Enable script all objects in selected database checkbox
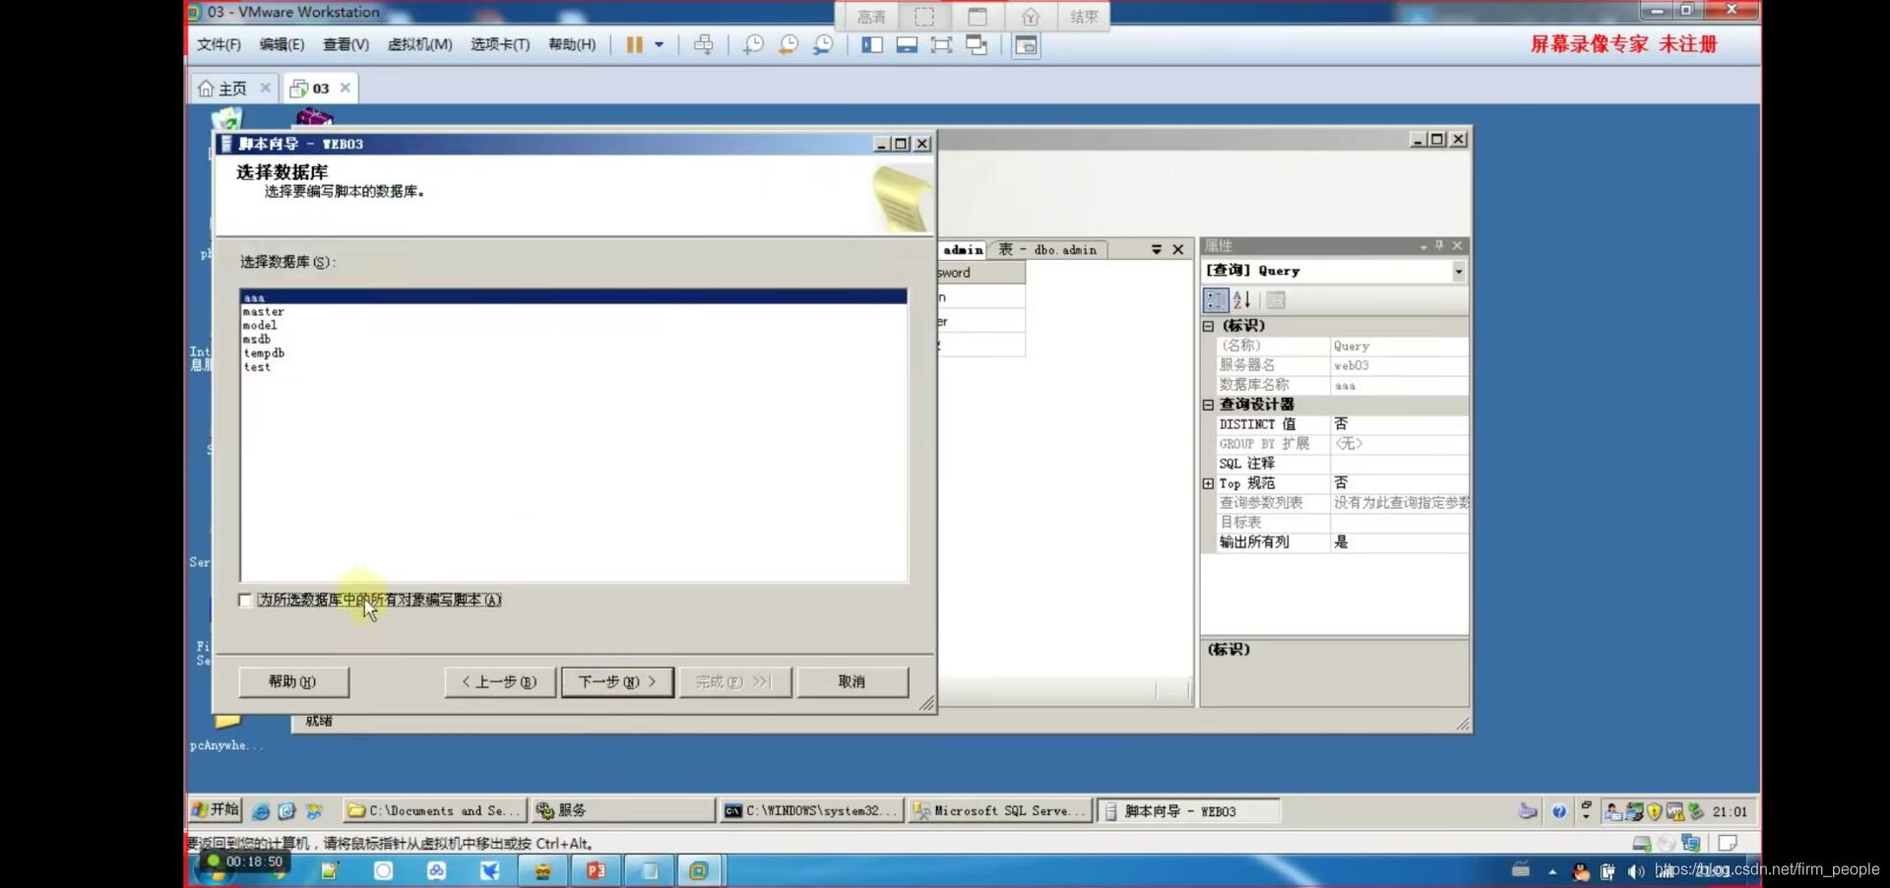Screen dimensions: 1890x888 pyautogui.click(x=245, y=600)
